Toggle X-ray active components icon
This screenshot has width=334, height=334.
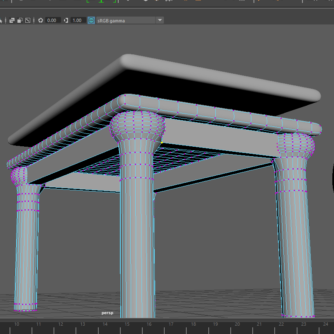click(x=20, y=20)
